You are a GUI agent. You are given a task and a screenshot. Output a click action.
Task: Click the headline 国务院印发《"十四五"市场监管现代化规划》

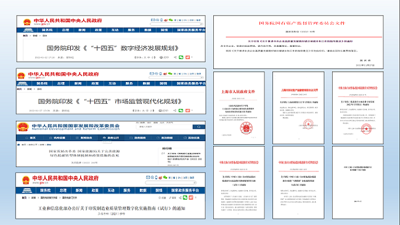(110, 101)
